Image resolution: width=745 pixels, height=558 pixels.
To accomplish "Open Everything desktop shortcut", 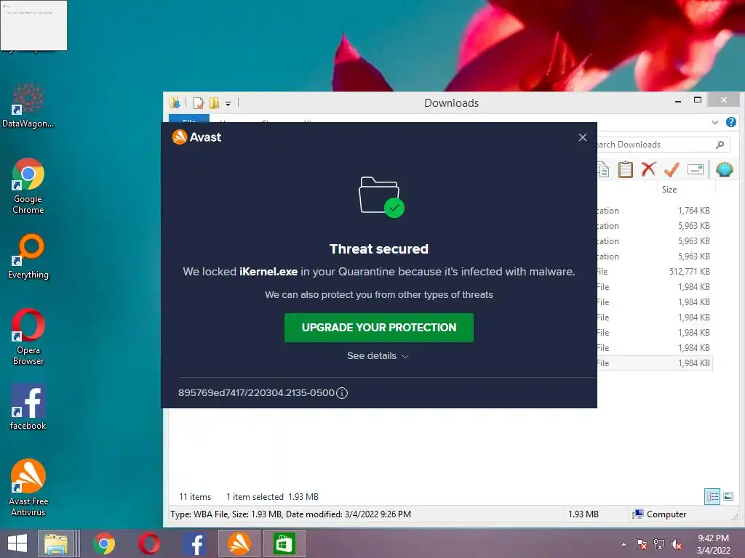I will (x=28, y=256).
